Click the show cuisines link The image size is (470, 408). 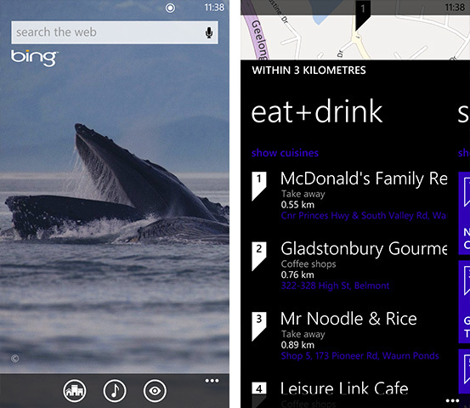(285, 153)
